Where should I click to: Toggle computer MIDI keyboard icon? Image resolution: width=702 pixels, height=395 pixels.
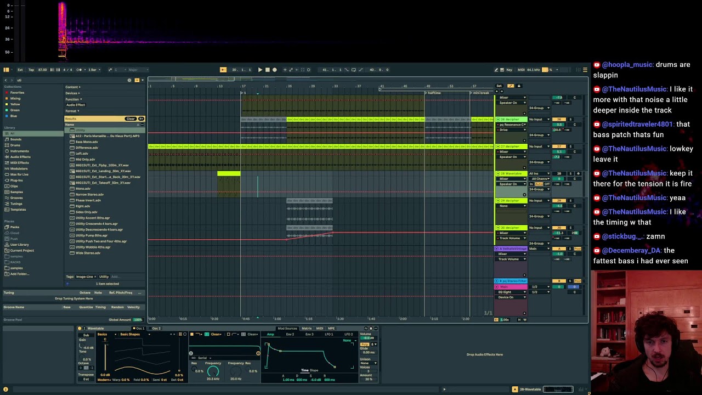pos(502,70)
